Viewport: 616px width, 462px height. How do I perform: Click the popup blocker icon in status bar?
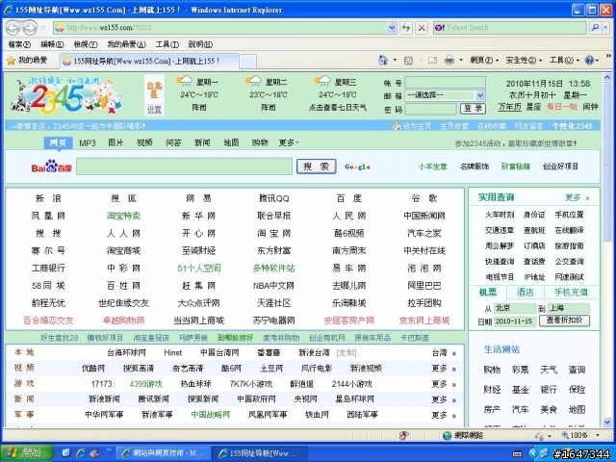[x=404, y=435]
